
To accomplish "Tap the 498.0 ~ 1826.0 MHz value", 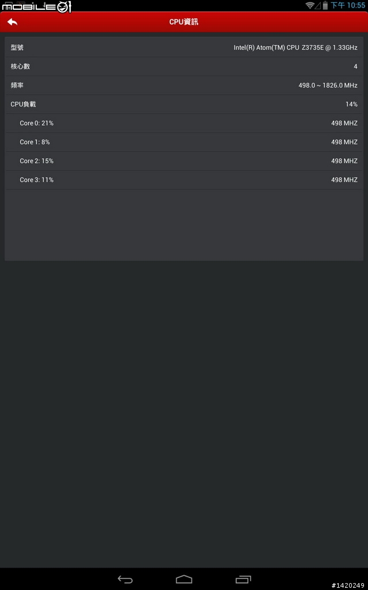I will pyautogui.click(x=328, y=85).
